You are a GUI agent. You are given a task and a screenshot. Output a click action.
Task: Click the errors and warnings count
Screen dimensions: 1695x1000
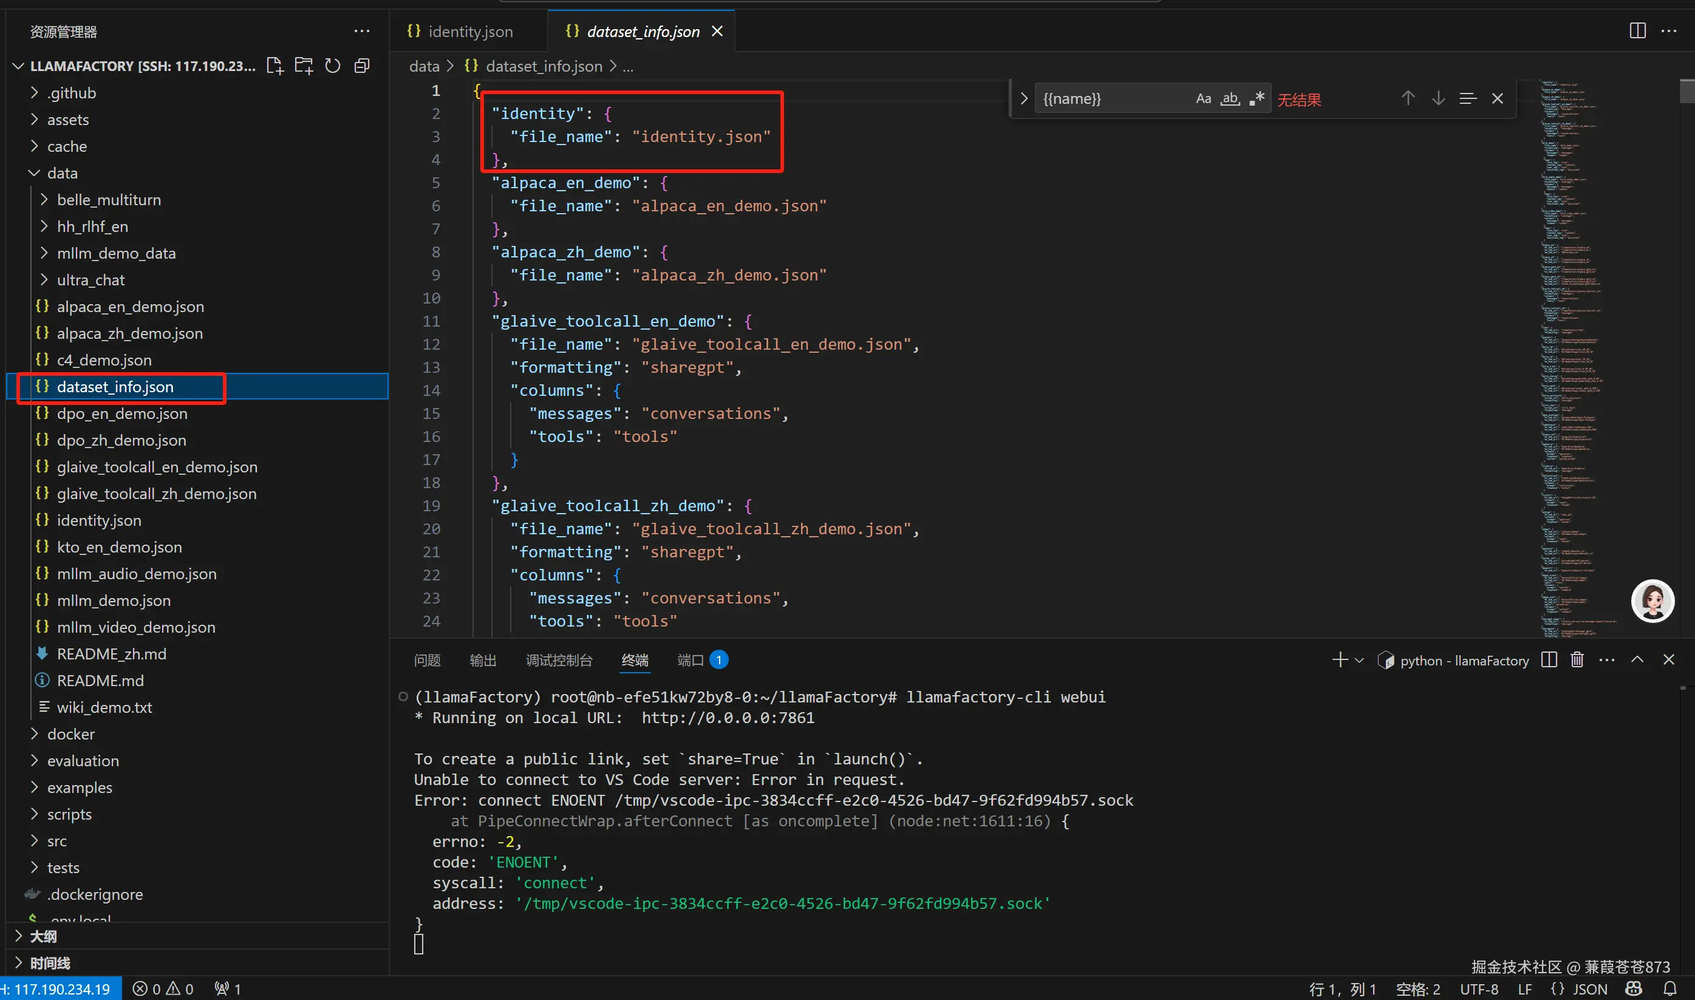coord(163,988)
